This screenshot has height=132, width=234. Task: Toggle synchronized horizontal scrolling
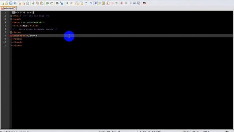pyautogui.click(x=81, y=3)
